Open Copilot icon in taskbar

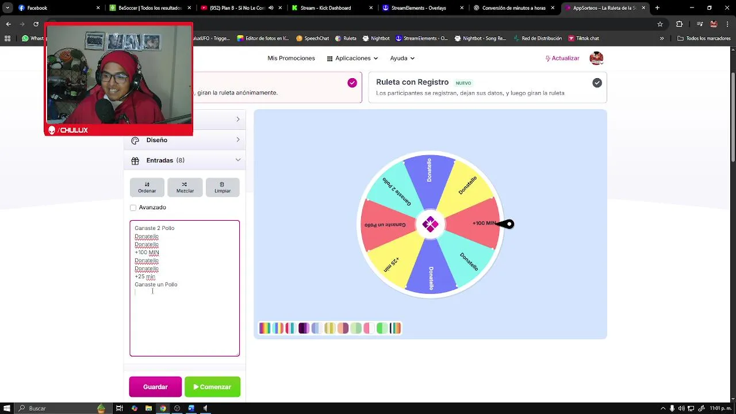coord(134,408)
